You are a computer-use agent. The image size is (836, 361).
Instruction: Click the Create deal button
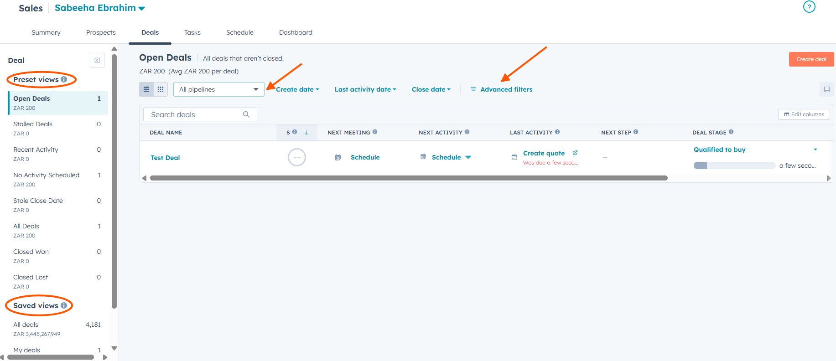tap(811, 59)
